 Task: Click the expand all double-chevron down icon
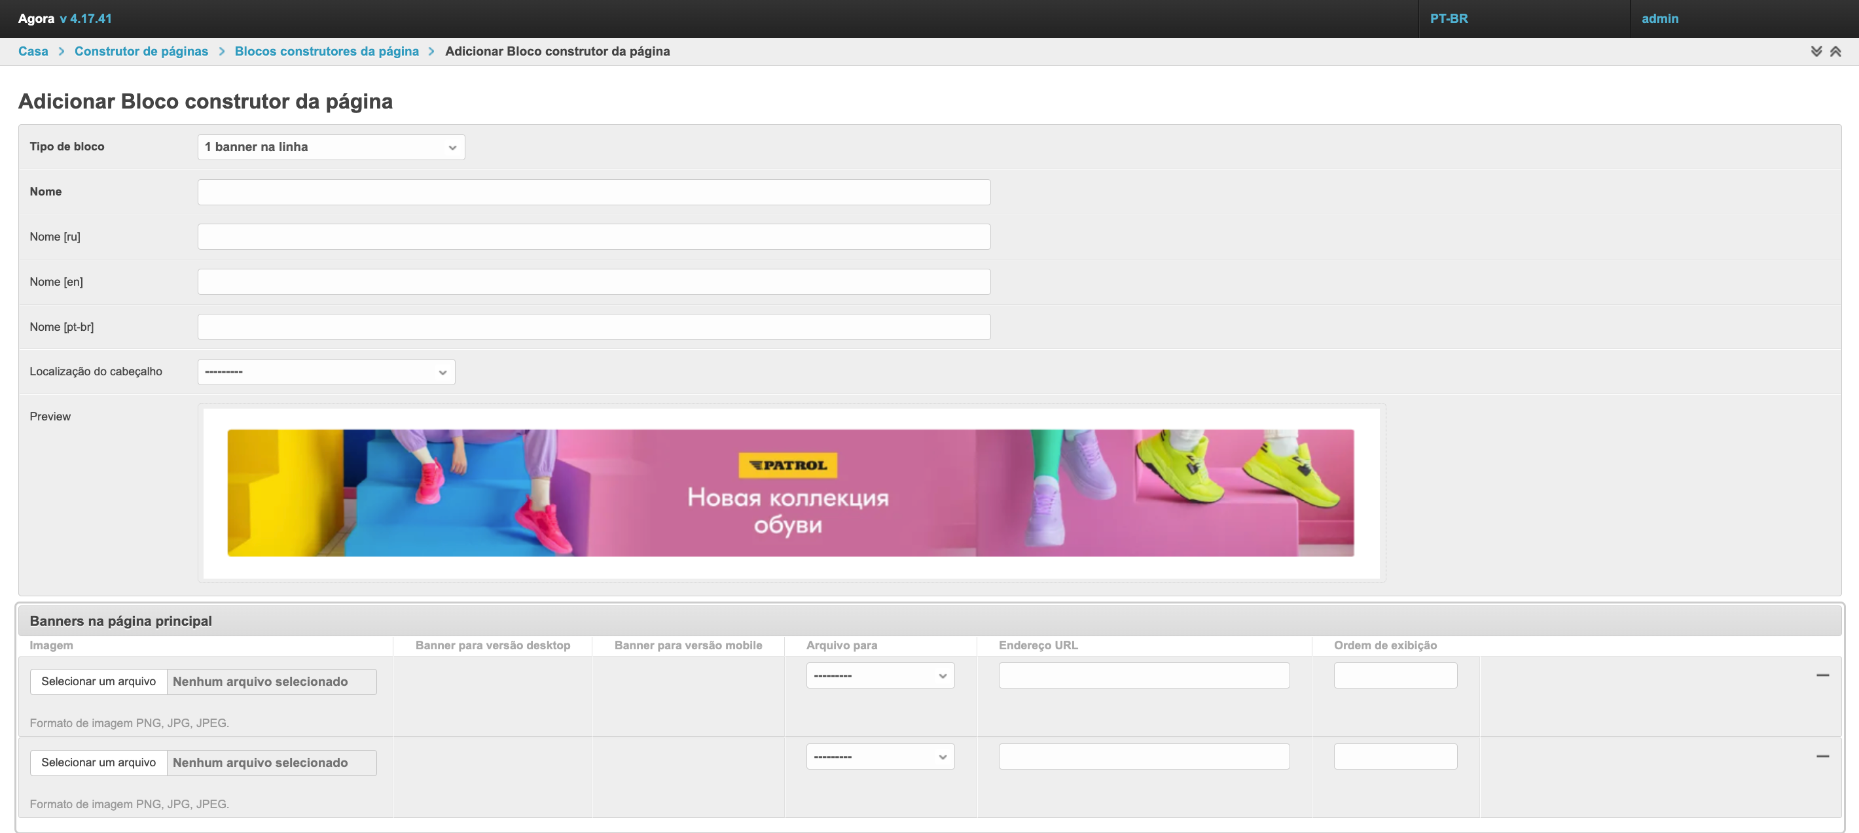[1816, 51]
